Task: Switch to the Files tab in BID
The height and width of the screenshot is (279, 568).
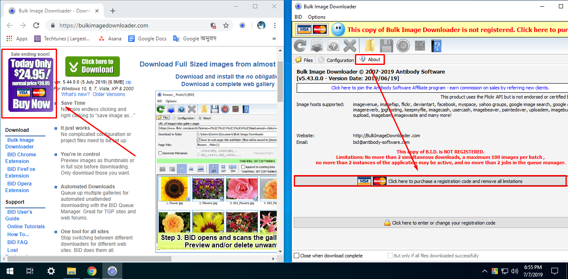Action: [304, 60]
